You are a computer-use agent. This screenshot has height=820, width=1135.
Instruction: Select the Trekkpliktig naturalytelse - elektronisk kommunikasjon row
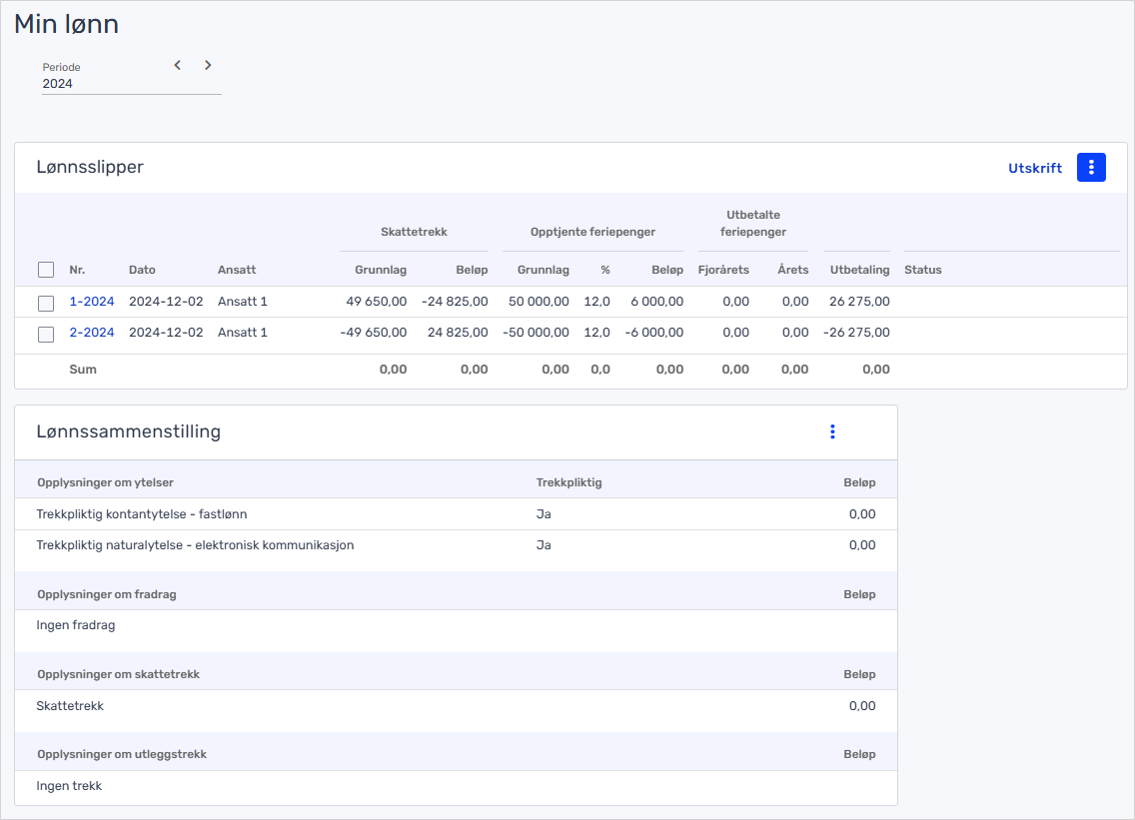456,545
